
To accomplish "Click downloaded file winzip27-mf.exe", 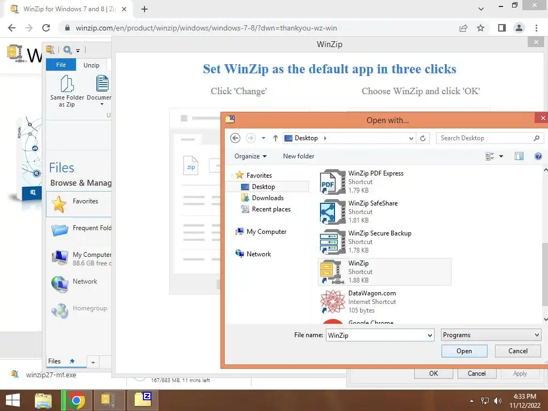I will coord(51,375).
